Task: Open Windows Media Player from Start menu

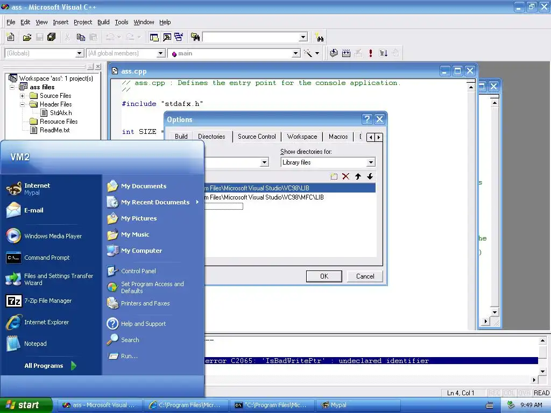Action: click(44, 236)
